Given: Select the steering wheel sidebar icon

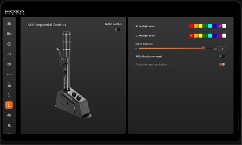Looking at the screenshot, I should pyautogui.click(x=9, y=44).
